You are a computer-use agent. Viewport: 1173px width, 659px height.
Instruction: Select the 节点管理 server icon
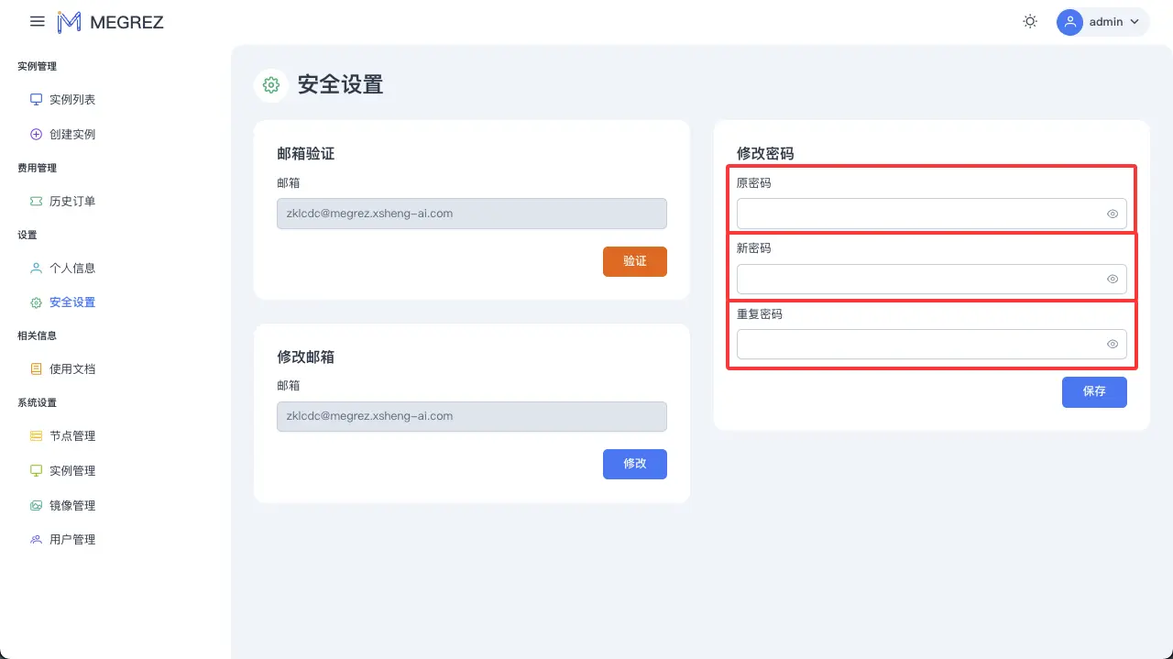[x=34, y=435]
